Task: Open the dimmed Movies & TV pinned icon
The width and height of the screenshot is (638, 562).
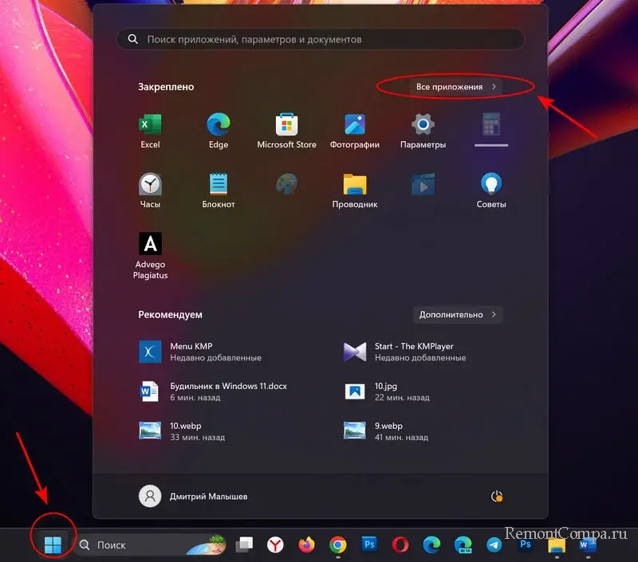Action: [x=423, y=184]
